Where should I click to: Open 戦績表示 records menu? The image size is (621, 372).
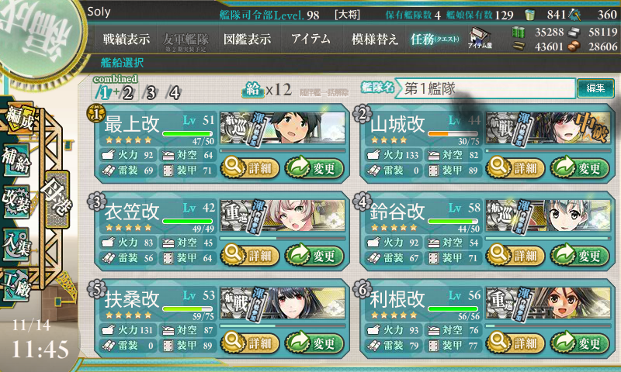pos(127,39)
